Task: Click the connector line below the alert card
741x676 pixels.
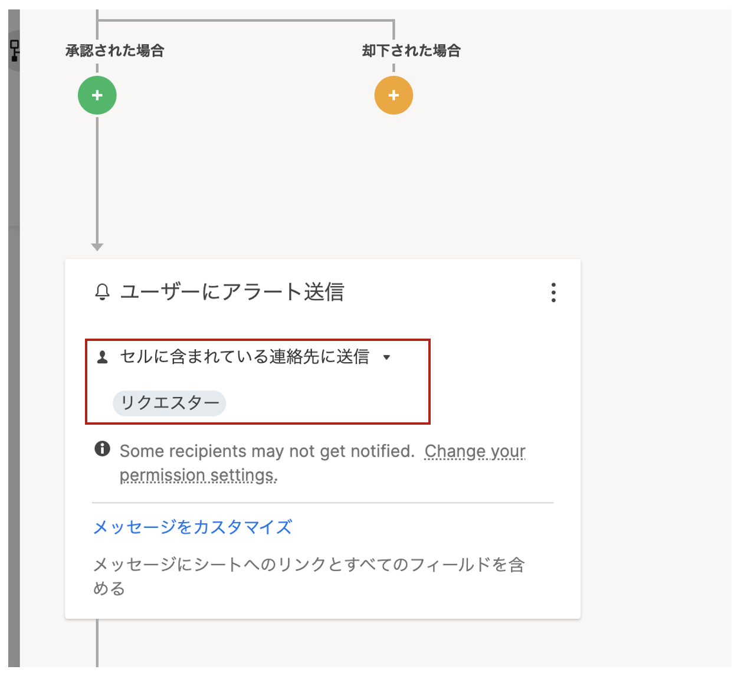Action: point(97,644)
